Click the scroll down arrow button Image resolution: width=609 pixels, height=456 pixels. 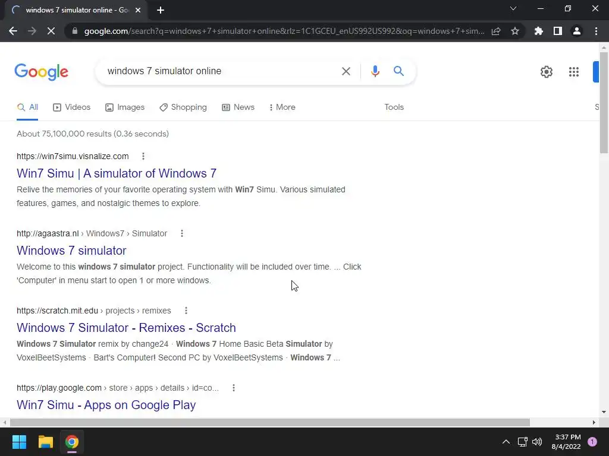604,412
